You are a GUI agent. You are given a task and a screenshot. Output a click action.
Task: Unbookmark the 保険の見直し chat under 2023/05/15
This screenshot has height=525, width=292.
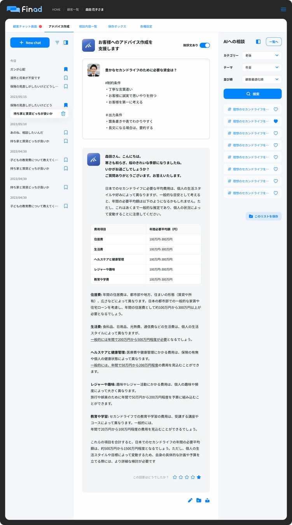pyautogui.click(x=66, y=105)
